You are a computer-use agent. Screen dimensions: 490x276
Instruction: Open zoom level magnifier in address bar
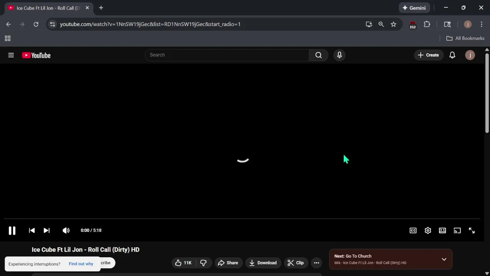click(381, 24)
